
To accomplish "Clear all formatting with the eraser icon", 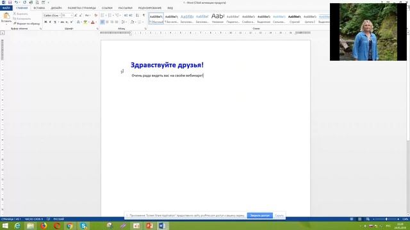I will click(95, 15).
